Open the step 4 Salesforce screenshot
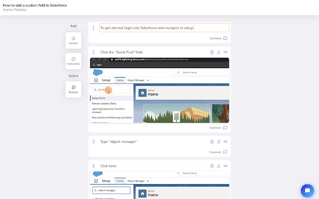This screenshot has width=319, height=199. tap(159, 185)
